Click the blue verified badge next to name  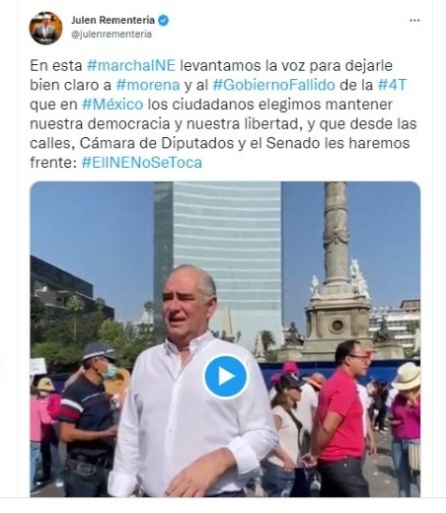164,21
